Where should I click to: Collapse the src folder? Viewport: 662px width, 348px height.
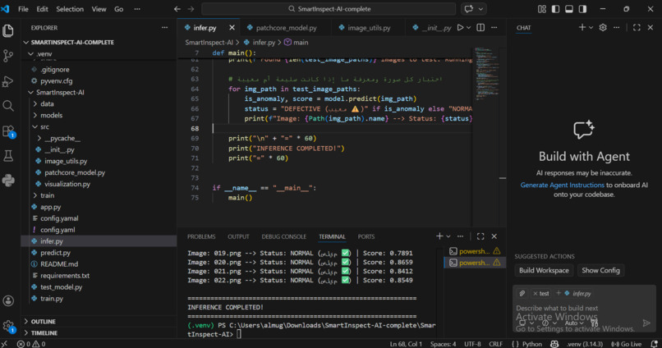[35, 126]
